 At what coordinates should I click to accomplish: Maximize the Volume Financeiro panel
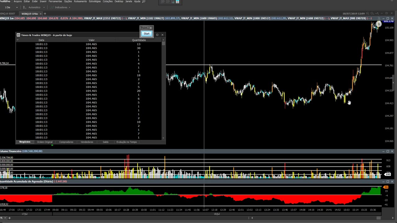click(388, 151)
